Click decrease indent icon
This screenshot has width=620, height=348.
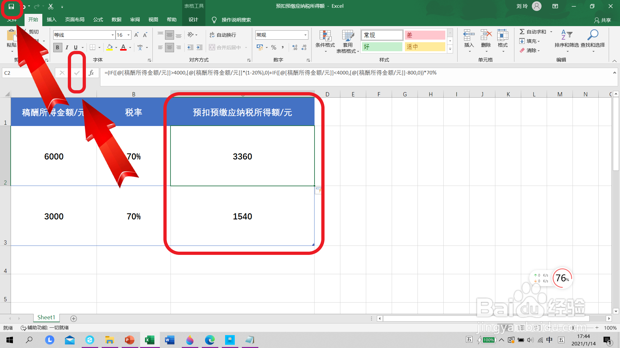(x=191, y=48)
